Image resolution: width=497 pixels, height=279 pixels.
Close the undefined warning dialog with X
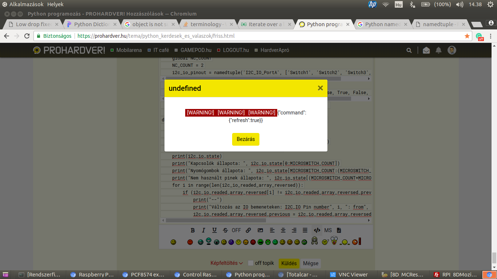[x=320, y=88]
